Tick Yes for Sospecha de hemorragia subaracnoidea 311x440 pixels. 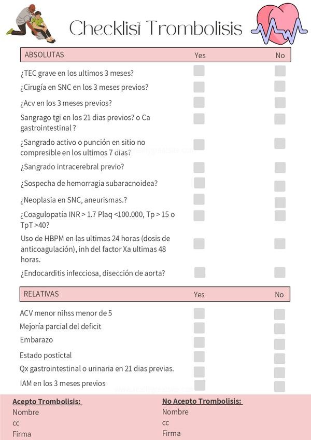[x=199, y=183]
